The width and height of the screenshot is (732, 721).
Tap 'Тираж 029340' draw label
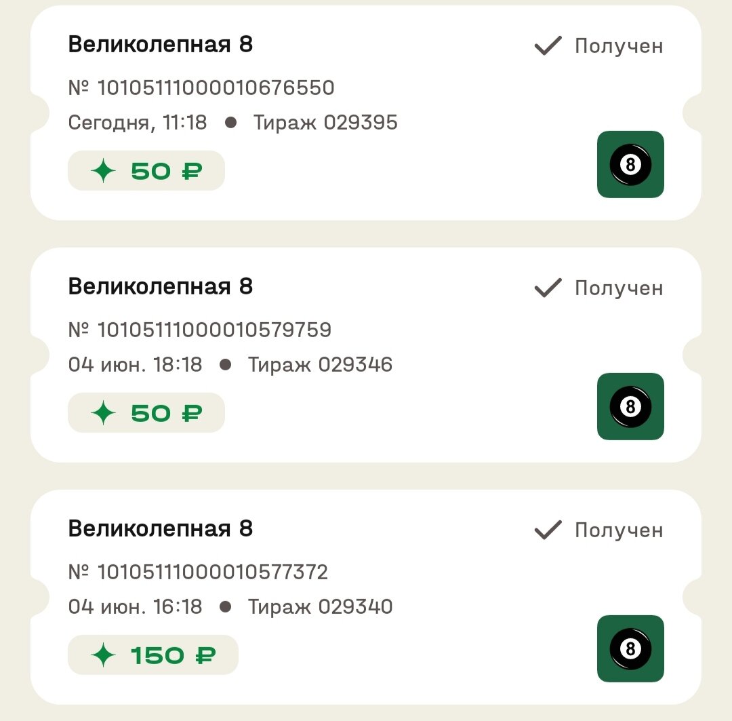[320, 606]
